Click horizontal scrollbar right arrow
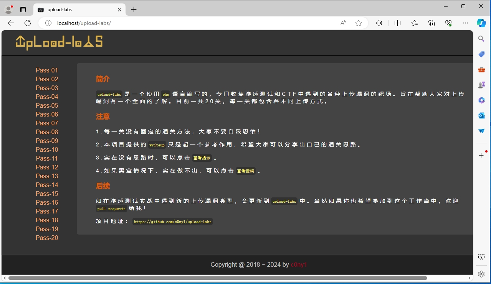The height and width of the screenshot is (284, 491). (470, 278)
